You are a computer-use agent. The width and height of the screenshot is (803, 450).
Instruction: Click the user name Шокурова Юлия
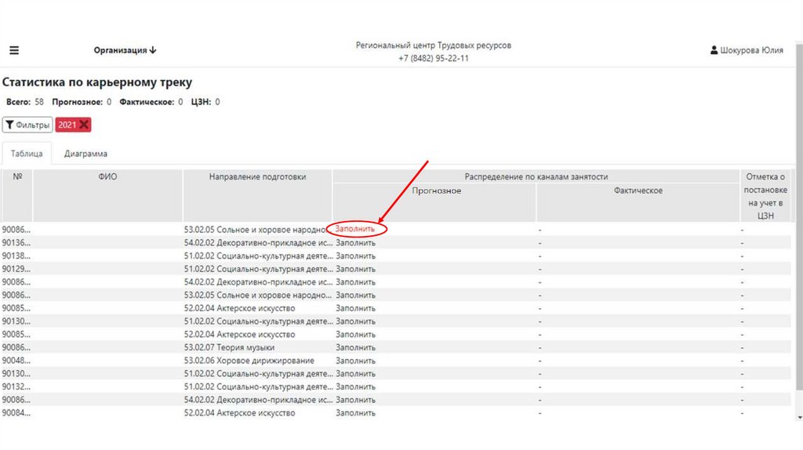pos(751,50)
